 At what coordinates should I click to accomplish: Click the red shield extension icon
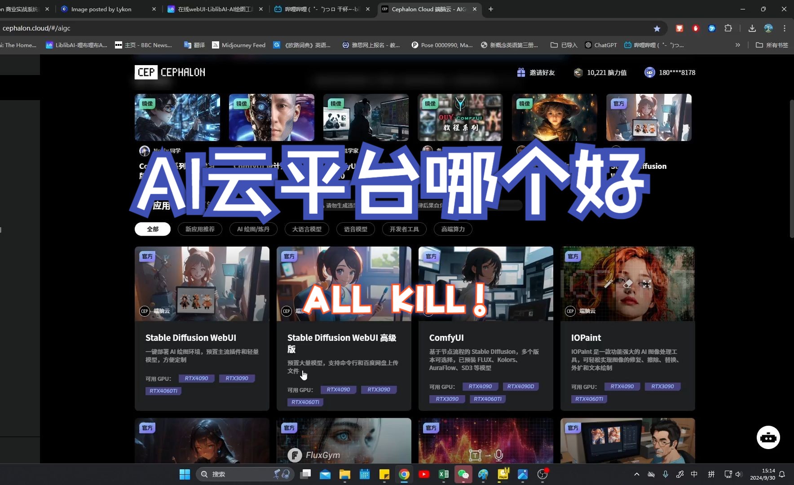[696, 28]
